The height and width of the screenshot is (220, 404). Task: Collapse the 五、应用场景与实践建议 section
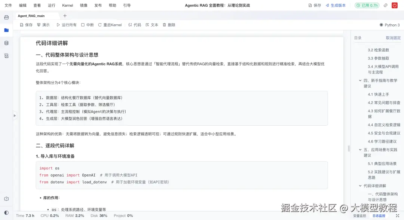(x=360, y=149)
